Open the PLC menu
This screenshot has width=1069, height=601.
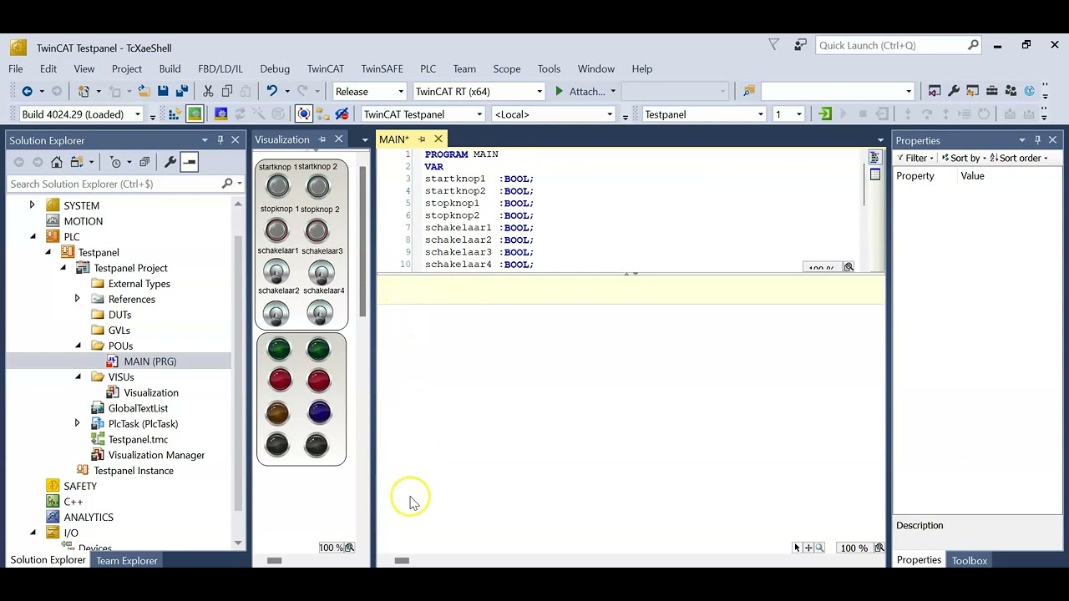tap(428, 68)
